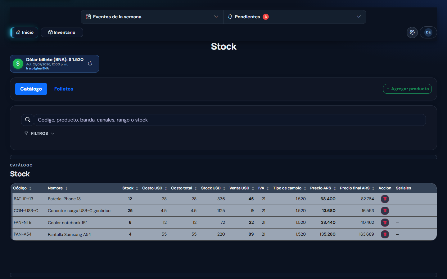Click the search magnifier icon
This screenshot has height=279, width=447.
coord(28,120)
